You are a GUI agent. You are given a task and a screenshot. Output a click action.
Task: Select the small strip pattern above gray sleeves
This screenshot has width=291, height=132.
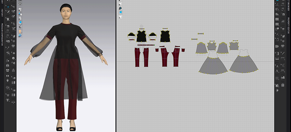point(201,33)
